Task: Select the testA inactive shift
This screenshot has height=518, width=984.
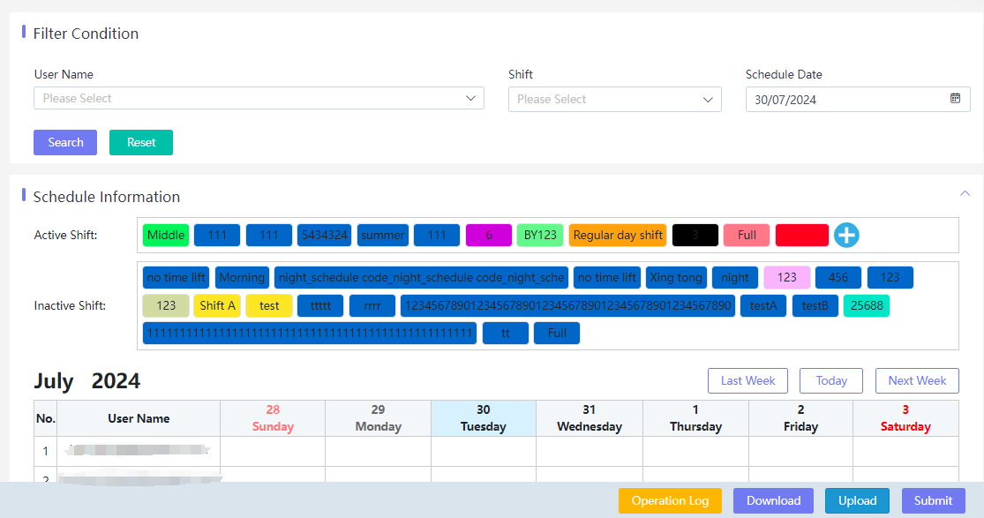Action: (x=763, y=306)
